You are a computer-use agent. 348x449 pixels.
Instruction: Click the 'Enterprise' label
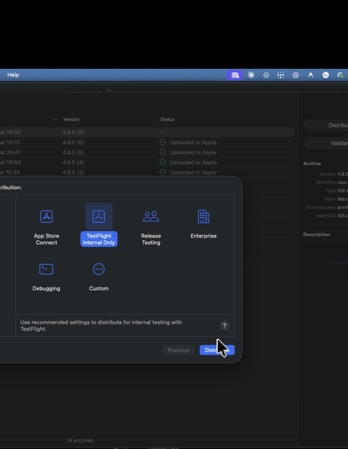point(204,236)
